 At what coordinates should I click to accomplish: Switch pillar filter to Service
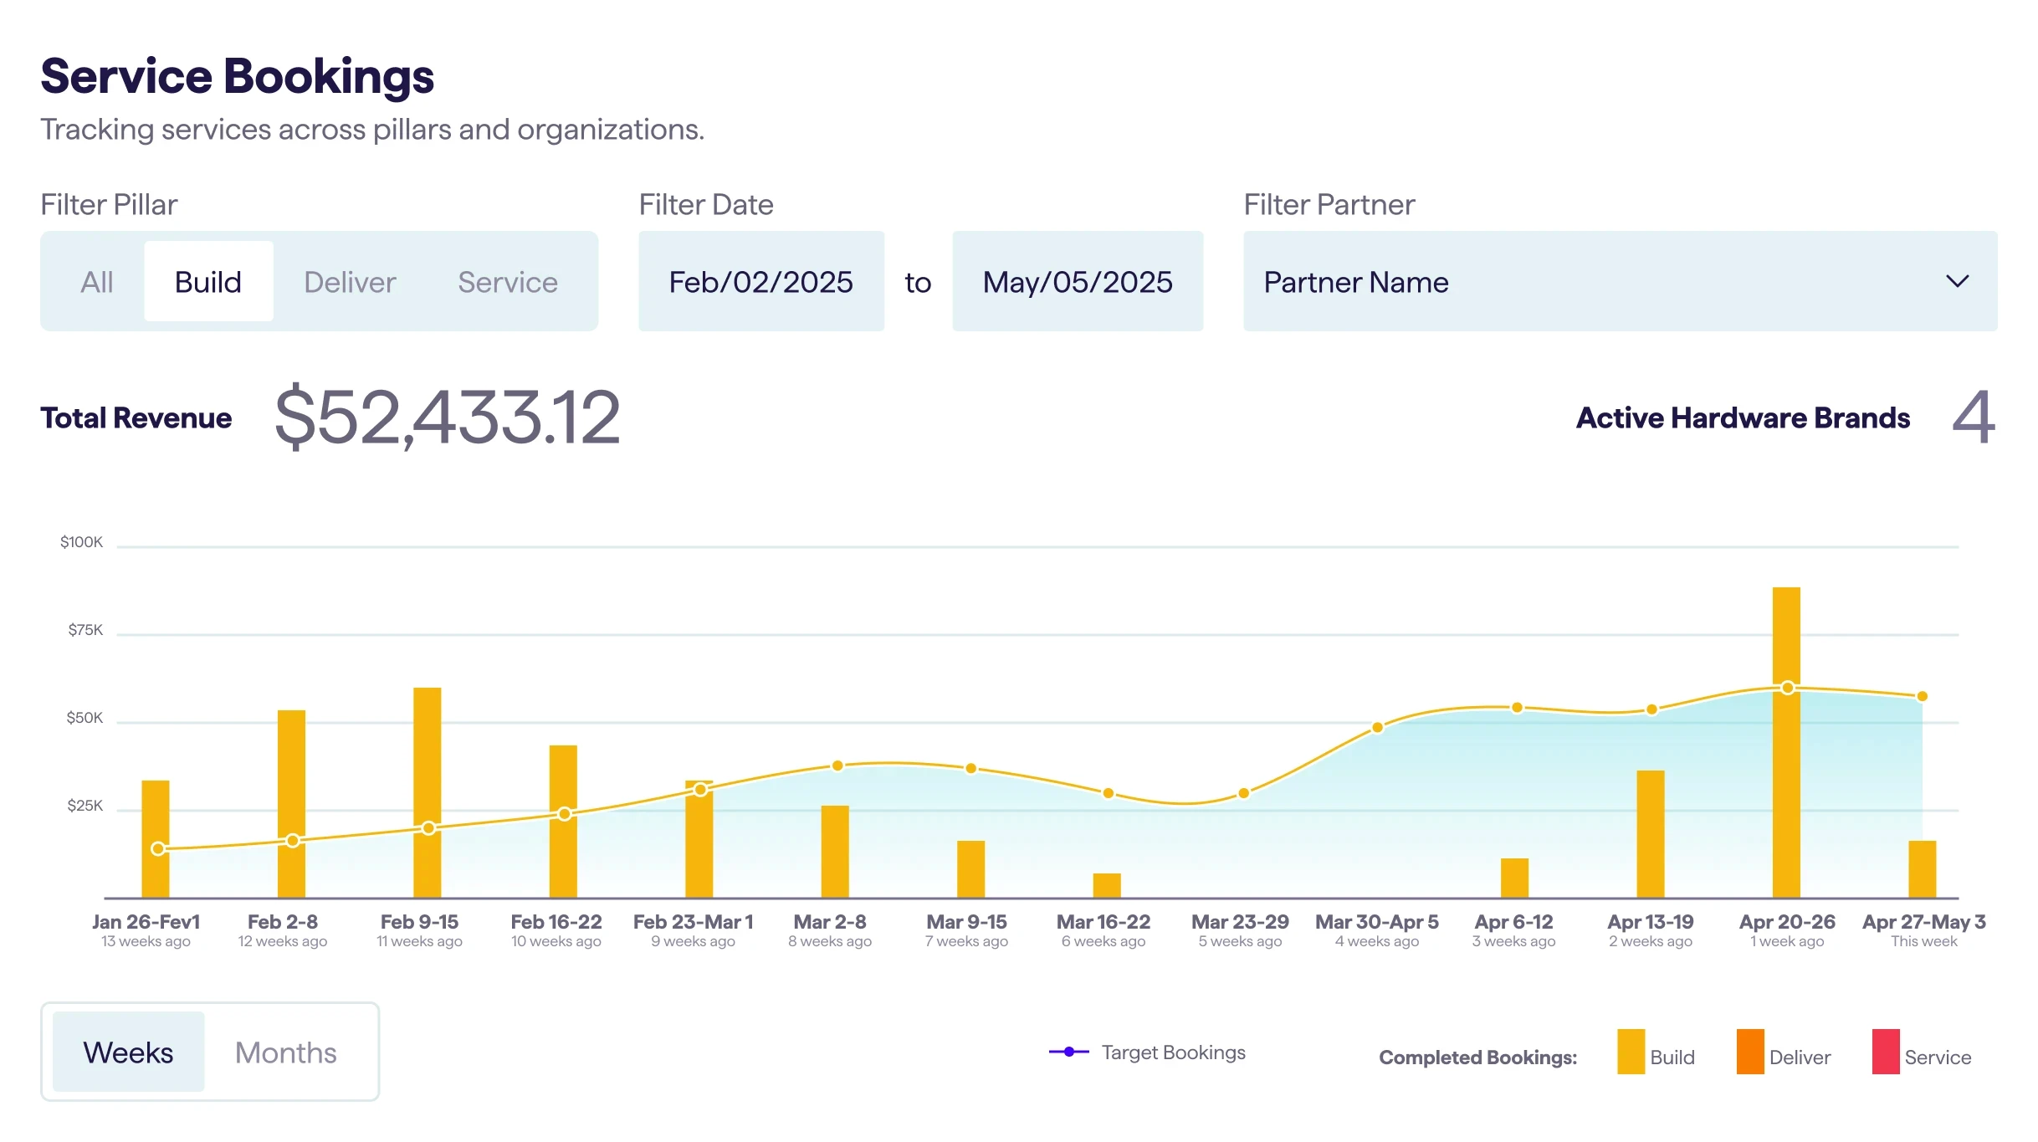(x=507, y=282)
